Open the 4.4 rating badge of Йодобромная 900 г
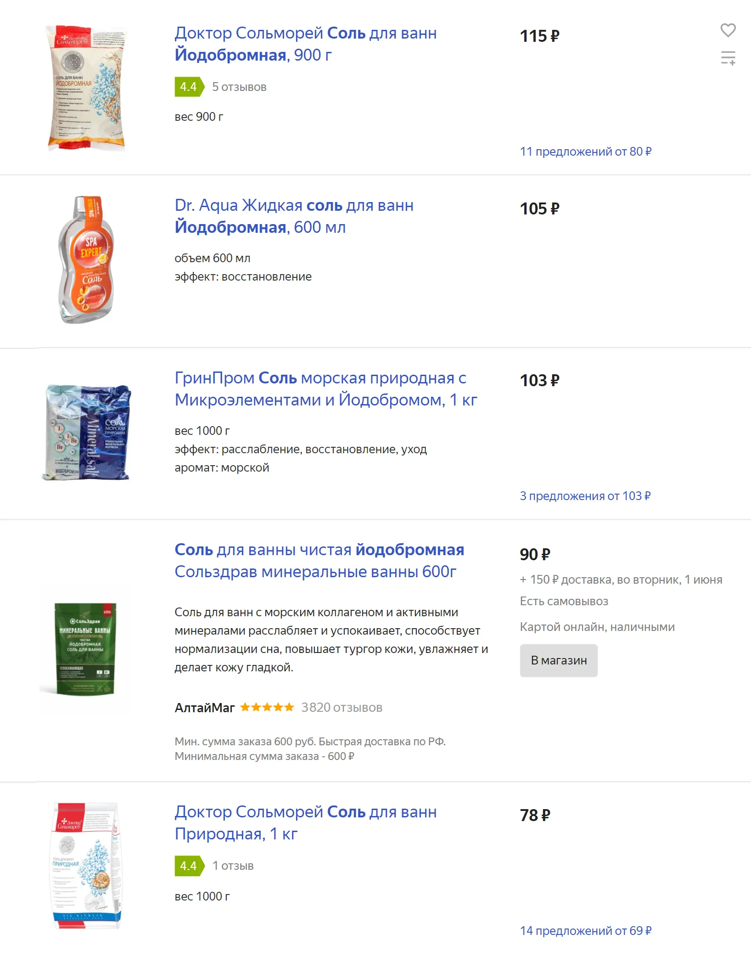The width and height of the screenshot is (751, 968). pos(189,87)
